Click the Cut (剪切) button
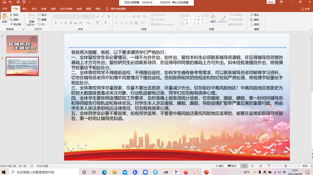313x175 pixels. (x=16, y=15)
